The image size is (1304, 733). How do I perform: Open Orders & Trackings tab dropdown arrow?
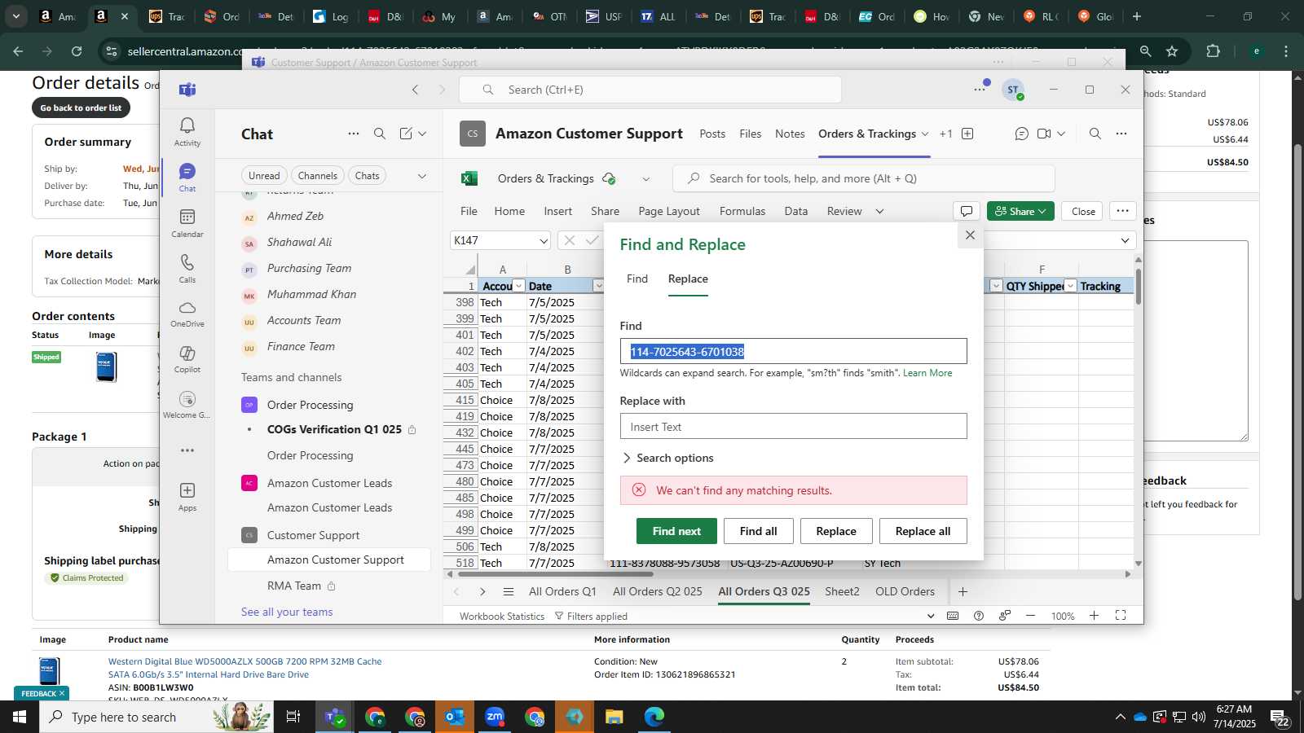(x=924, y=134)
